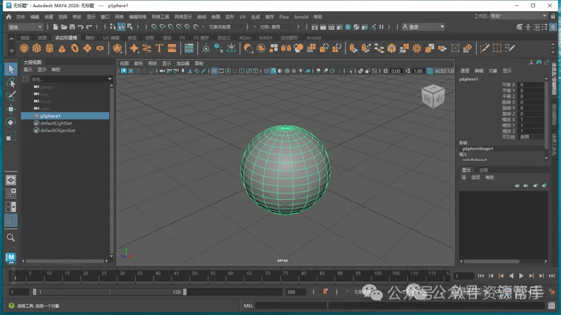Image resolution: width=561 pixels, height=315 pixels.
Task: Select the Move tool in toolbox
Action: (10, 109)
